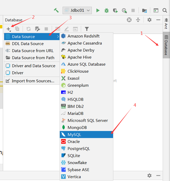Choose MongoDB
Screen dimensions: 170x181
click(x=87, y=128)
